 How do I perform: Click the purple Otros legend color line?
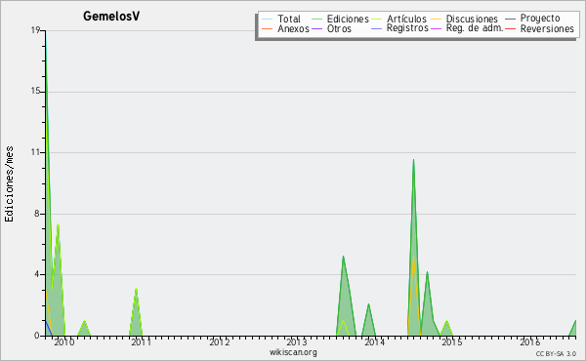[x=316, y=28]
